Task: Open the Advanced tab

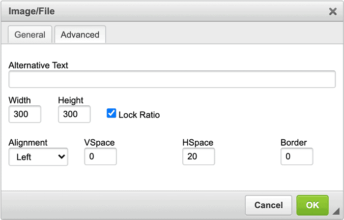Action: click(x=80, y=35)
